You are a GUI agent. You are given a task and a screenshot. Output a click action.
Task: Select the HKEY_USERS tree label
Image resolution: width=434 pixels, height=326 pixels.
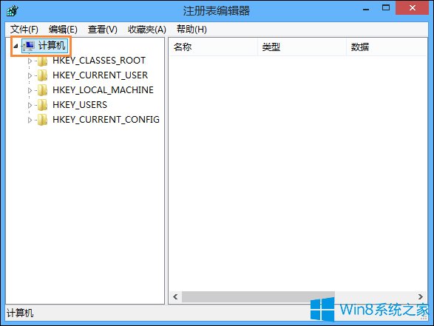coord(80,105)
